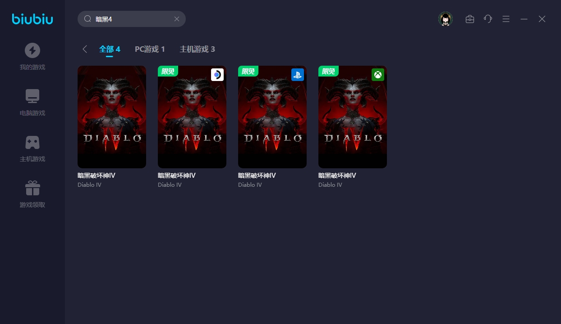Image resolution: width=561 pixels, height=324 pixels.
Task: Clear the search box with X
Action: (177, 19)
